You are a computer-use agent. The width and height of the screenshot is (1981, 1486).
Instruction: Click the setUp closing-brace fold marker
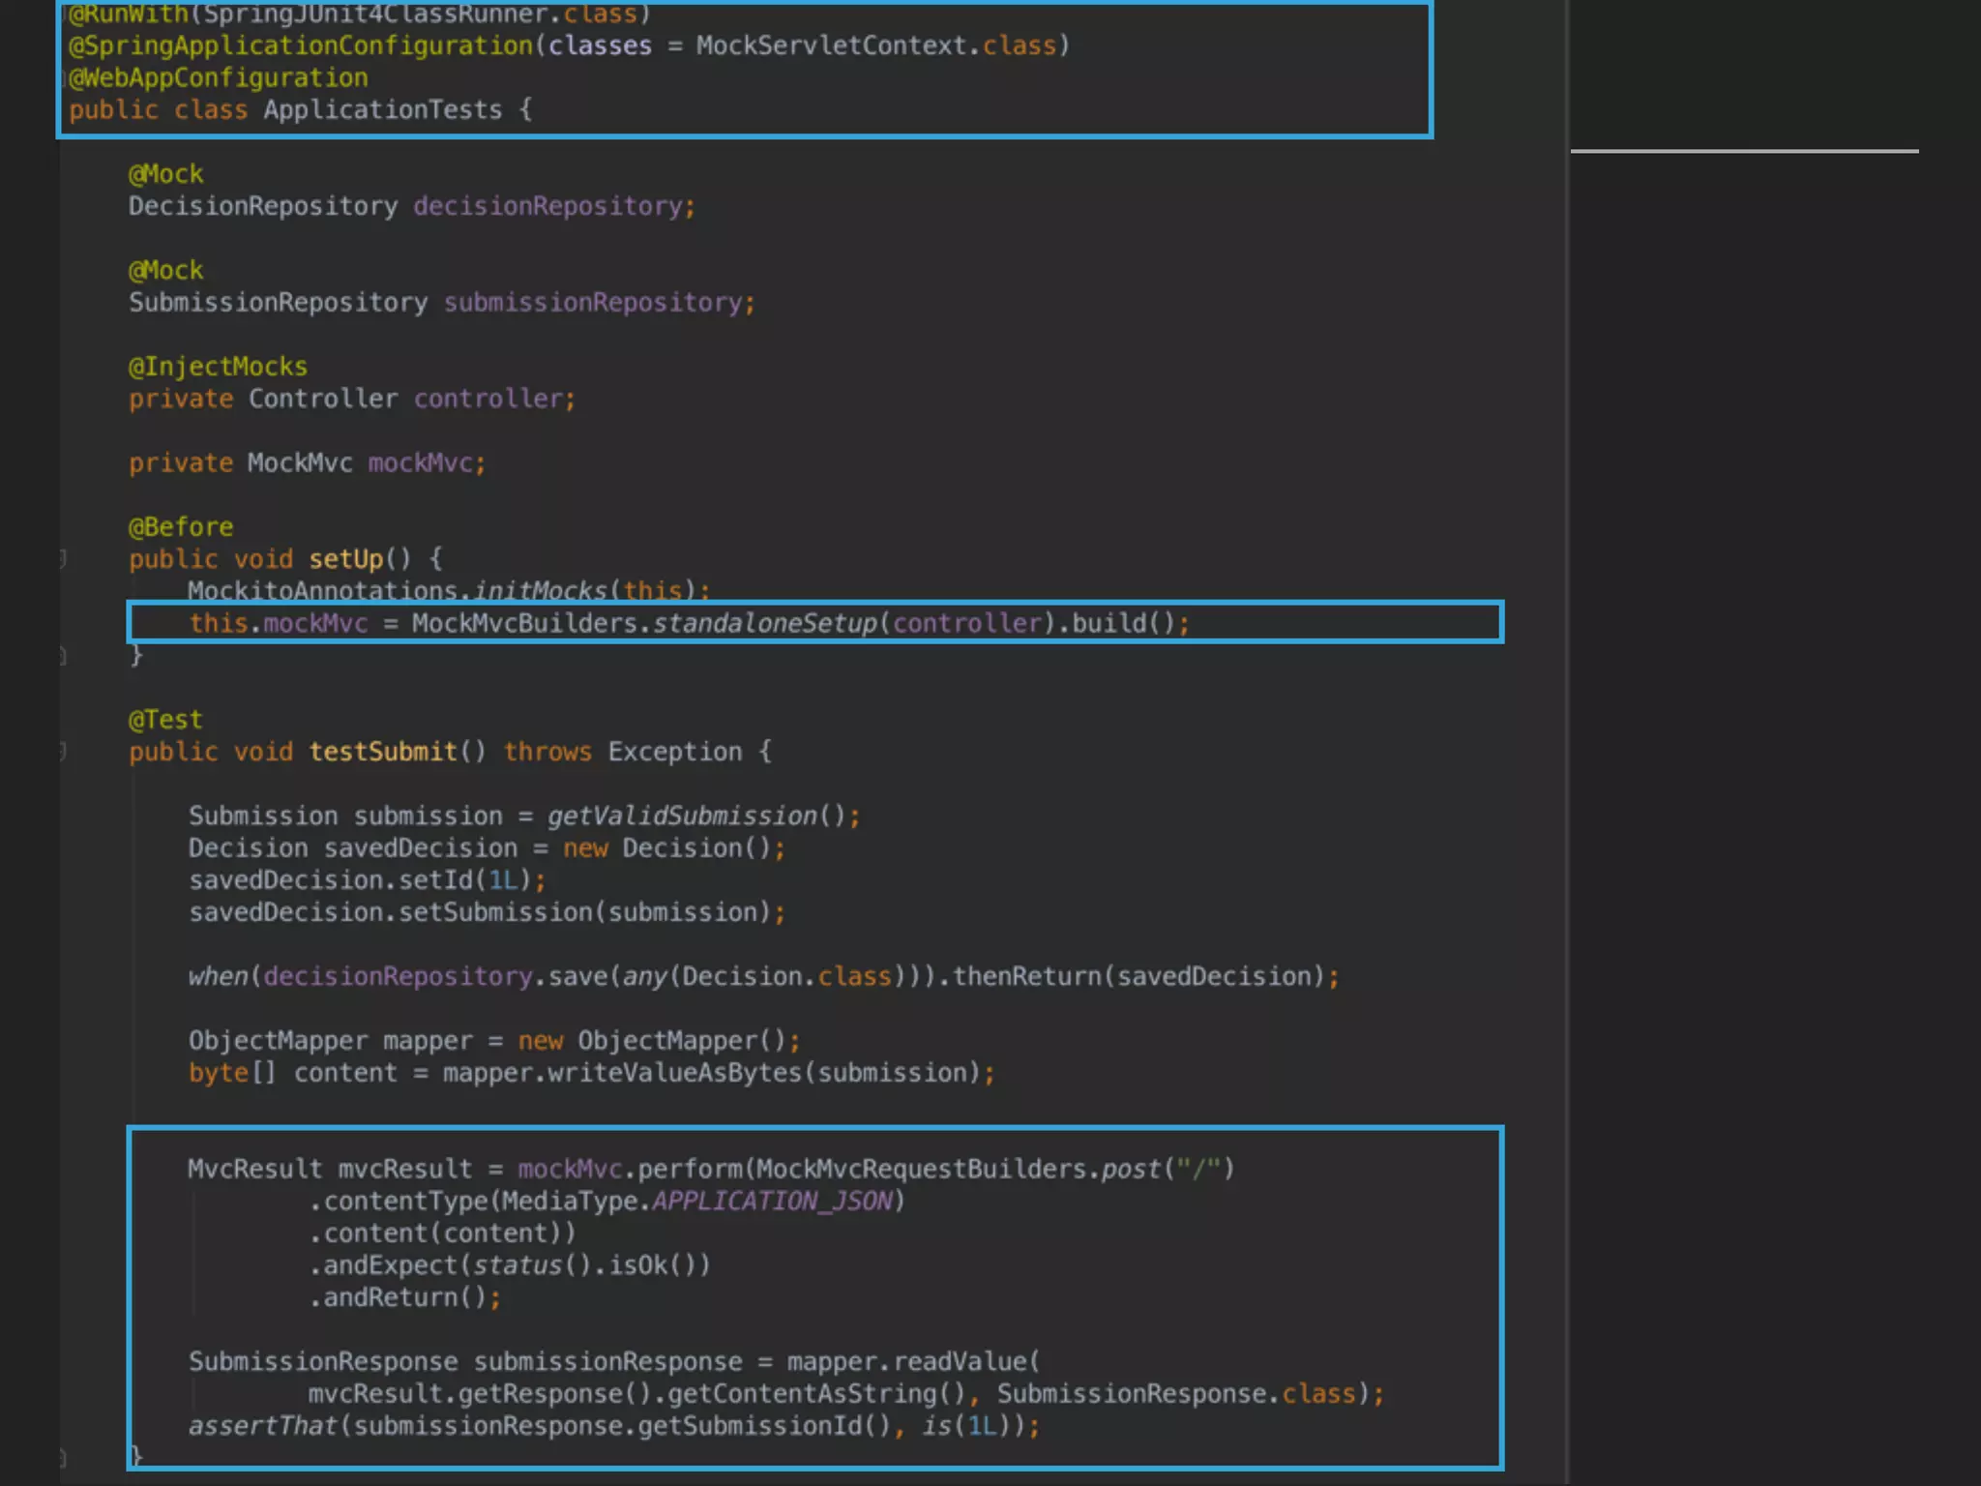pyautogui.click(x=63, y=656)
